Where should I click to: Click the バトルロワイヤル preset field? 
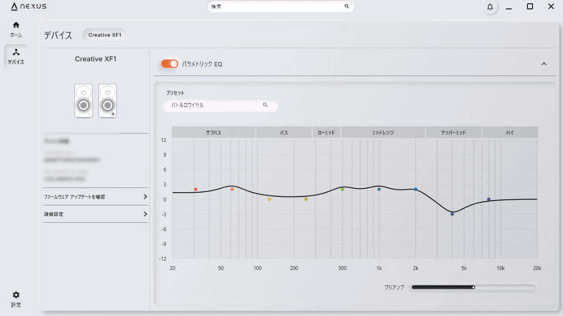pyautogui.click(x=221, y=105)
